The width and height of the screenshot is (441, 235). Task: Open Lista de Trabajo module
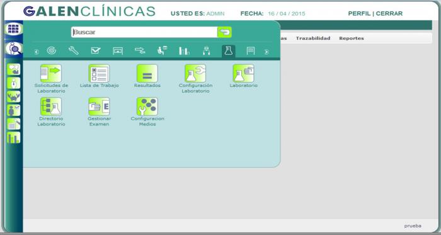click(100, 76)
